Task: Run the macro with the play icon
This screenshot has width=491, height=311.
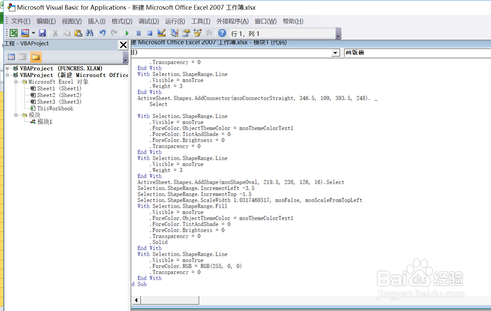Action: [127, 33]
